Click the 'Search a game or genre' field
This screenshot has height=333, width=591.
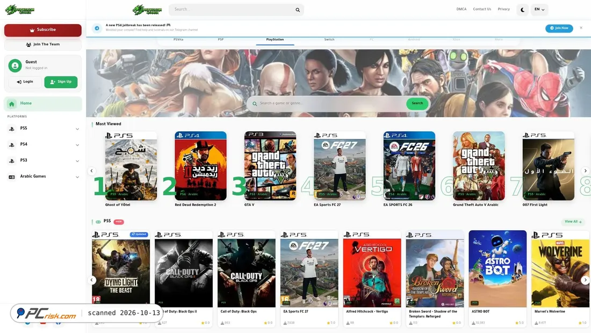coord(332,103)
